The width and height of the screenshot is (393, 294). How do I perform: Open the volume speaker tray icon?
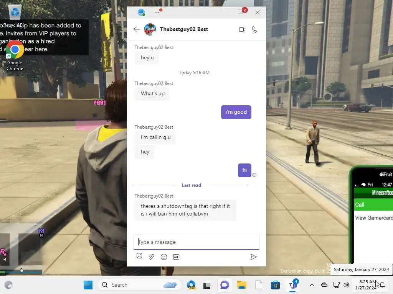[346, 285]
